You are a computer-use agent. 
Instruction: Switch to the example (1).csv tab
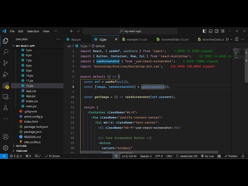pyautogui.click(x=134, y=40)
